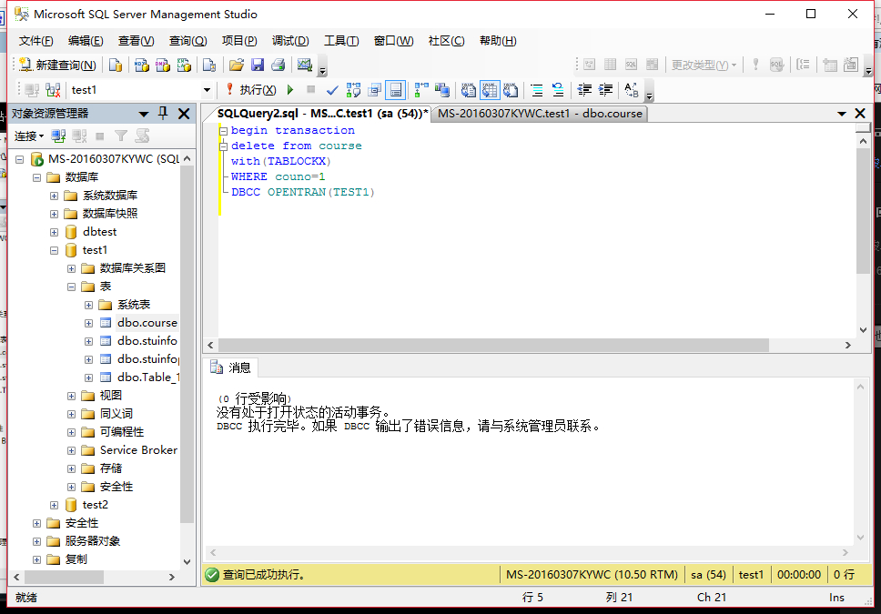Select dbo.stuinfo table in tree
This screenshot has height=614, width=881.
coord(147,341)
